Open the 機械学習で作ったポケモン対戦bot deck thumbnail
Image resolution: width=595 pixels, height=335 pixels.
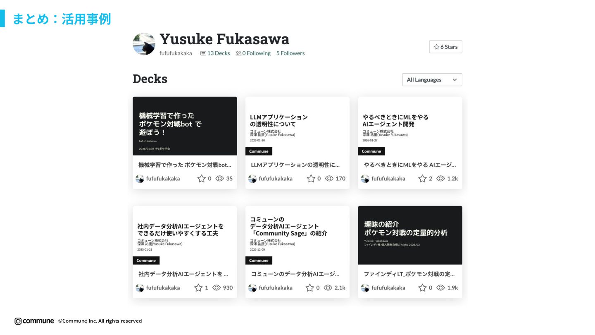pyautogui.click(x=185, y=126)
